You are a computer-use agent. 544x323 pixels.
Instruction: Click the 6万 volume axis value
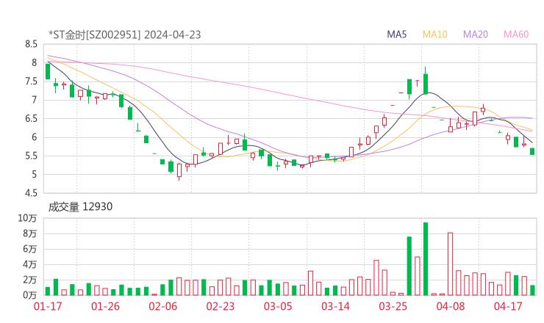pyautogui.click(x=29, y=249)
